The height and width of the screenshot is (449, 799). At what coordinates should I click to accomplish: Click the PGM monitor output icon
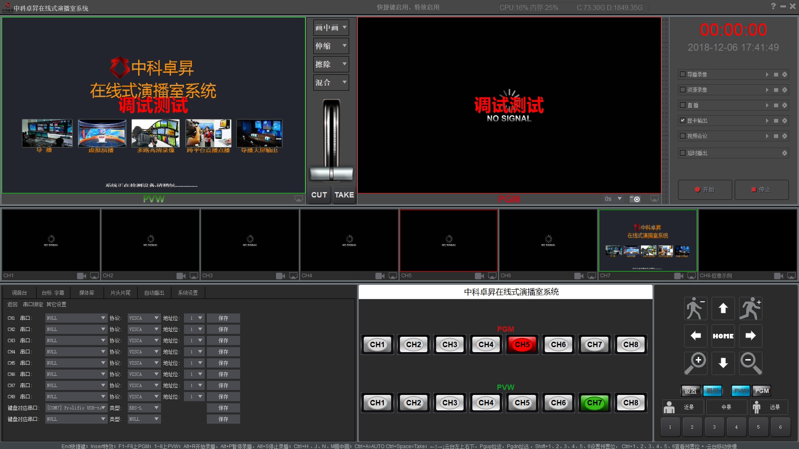click(x=655, y=199)
